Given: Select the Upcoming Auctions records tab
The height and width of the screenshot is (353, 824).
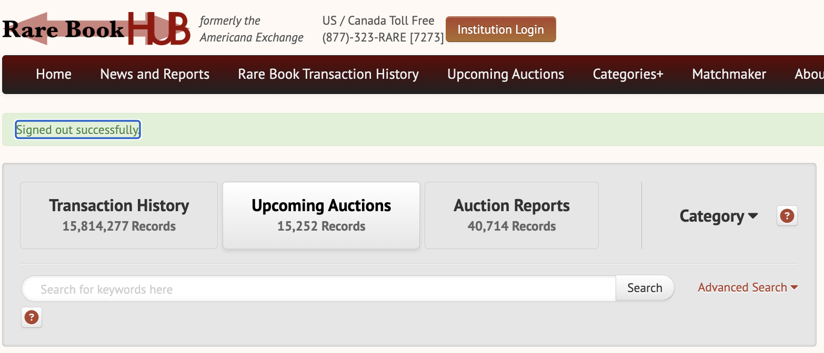Looking at the screenshot, I should point(321,215).
